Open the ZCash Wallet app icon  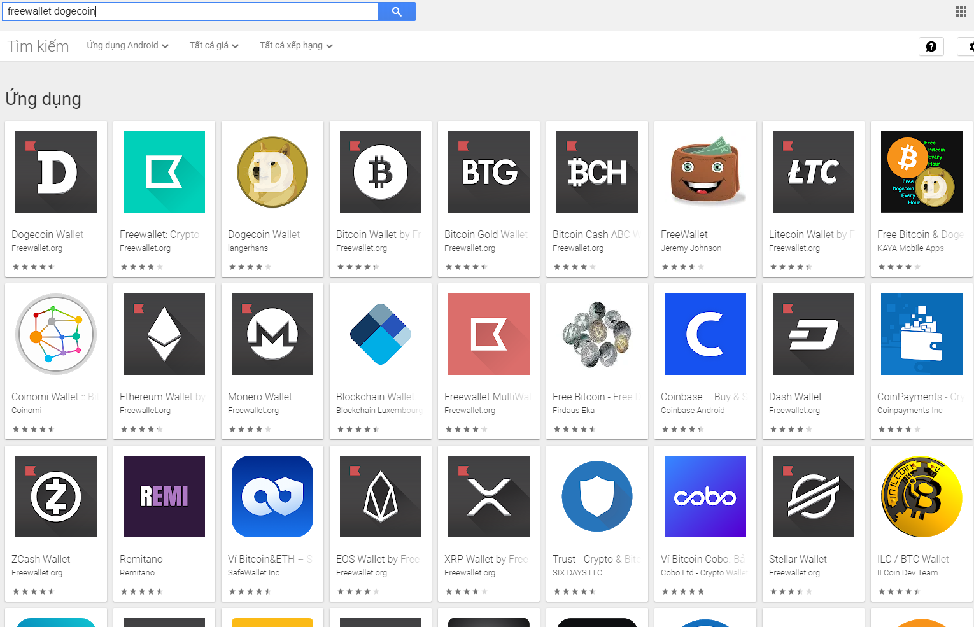pyautogui.click(x=56, y=497)
